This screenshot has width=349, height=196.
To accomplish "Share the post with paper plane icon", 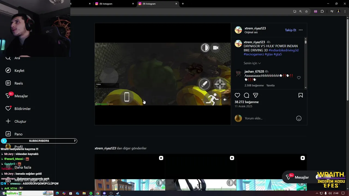I will (255, 95).
